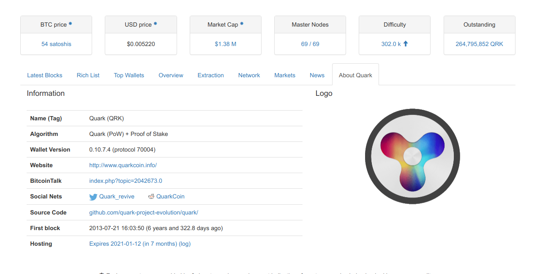Select the Top Wallets tab
The image size is (540, 274).
[129, 75]
